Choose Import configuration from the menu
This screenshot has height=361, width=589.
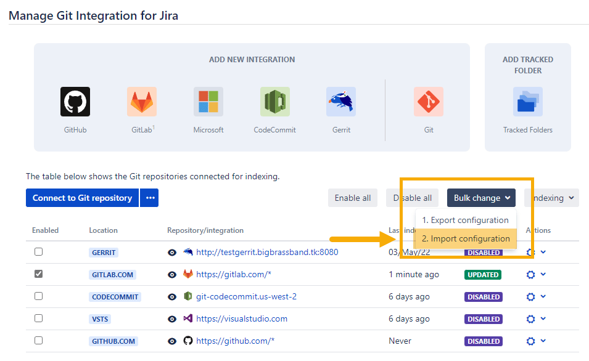coord(465,238)
